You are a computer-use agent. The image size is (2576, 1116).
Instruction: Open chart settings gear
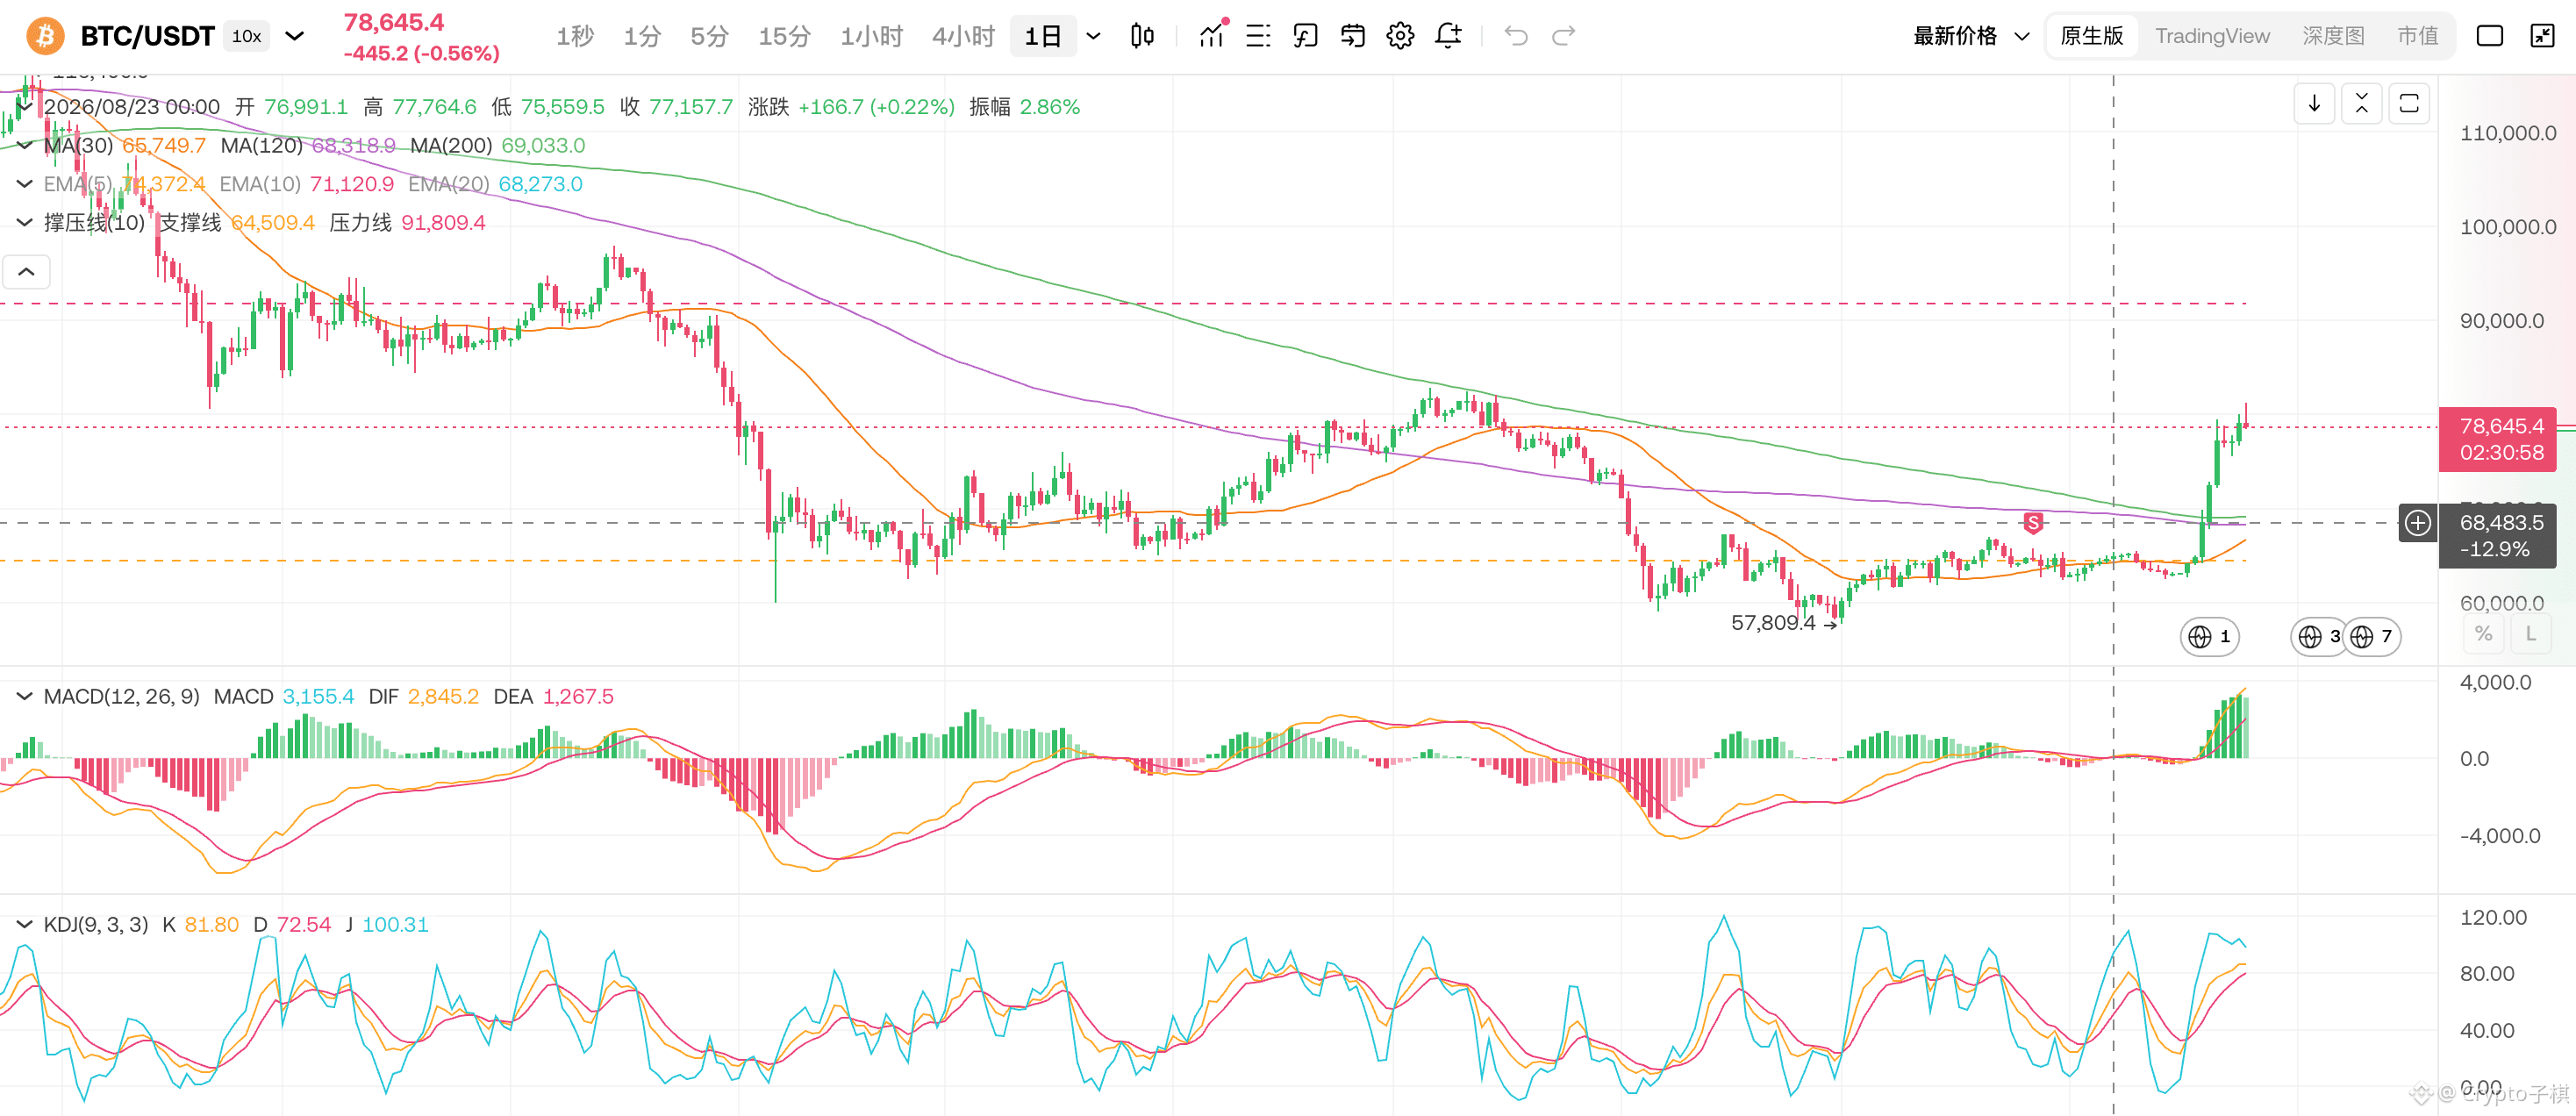pyautogui.click(x=1400, y=36)
